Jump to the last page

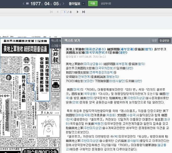(84, 12)
